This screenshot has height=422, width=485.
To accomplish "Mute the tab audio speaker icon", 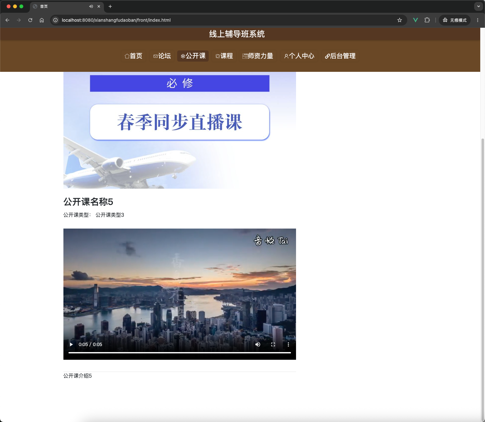I will pos(91,6).
